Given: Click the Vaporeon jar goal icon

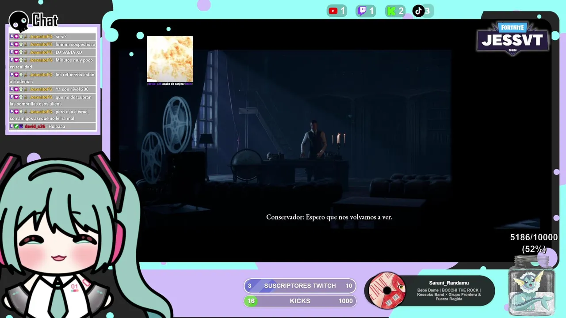Looking at the screenshot, I should coord(531,286).
